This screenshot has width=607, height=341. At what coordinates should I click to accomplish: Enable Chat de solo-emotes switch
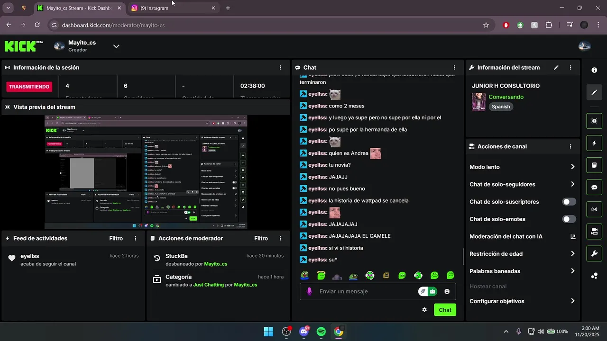[569, 219]
